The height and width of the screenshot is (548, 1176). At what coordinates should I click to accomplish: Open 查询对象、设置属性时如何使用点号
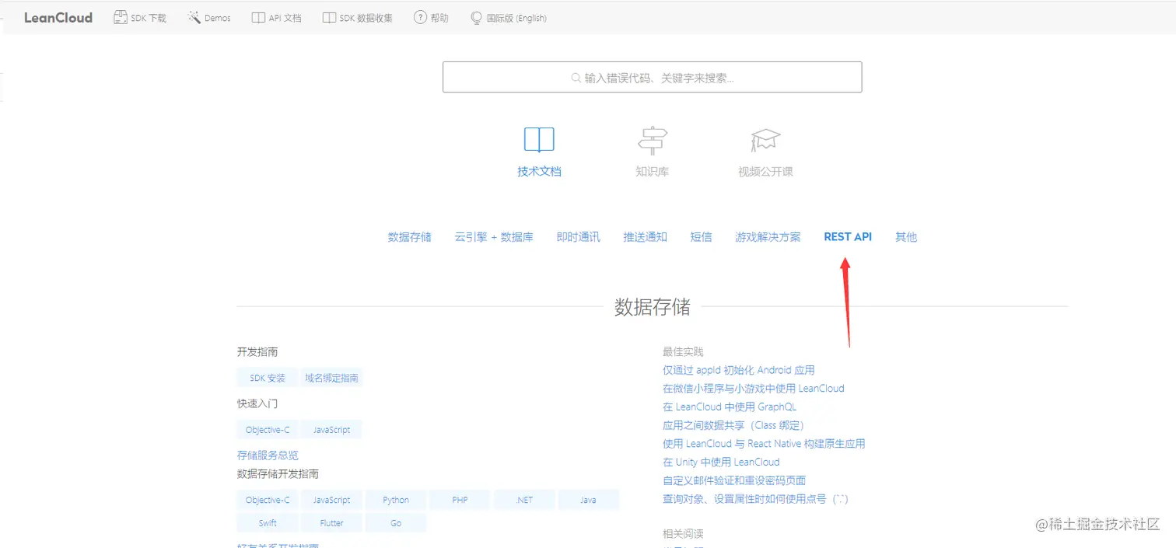(x=755, y=499)
